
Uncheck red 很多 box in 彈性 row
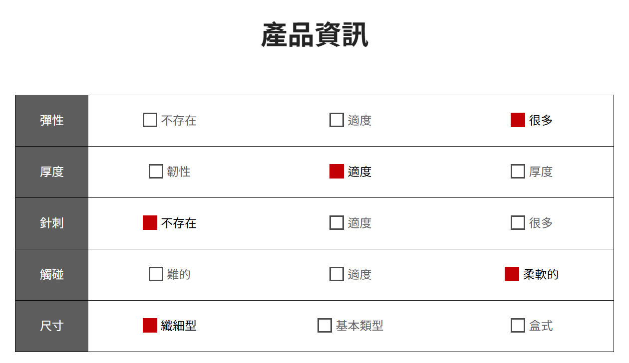(x=518, y=120)
